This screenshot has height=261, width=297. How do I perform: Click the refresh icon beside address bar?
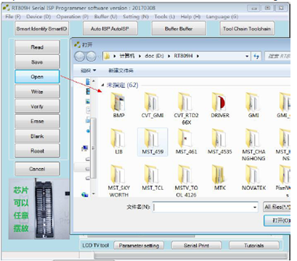click(256, 57)
